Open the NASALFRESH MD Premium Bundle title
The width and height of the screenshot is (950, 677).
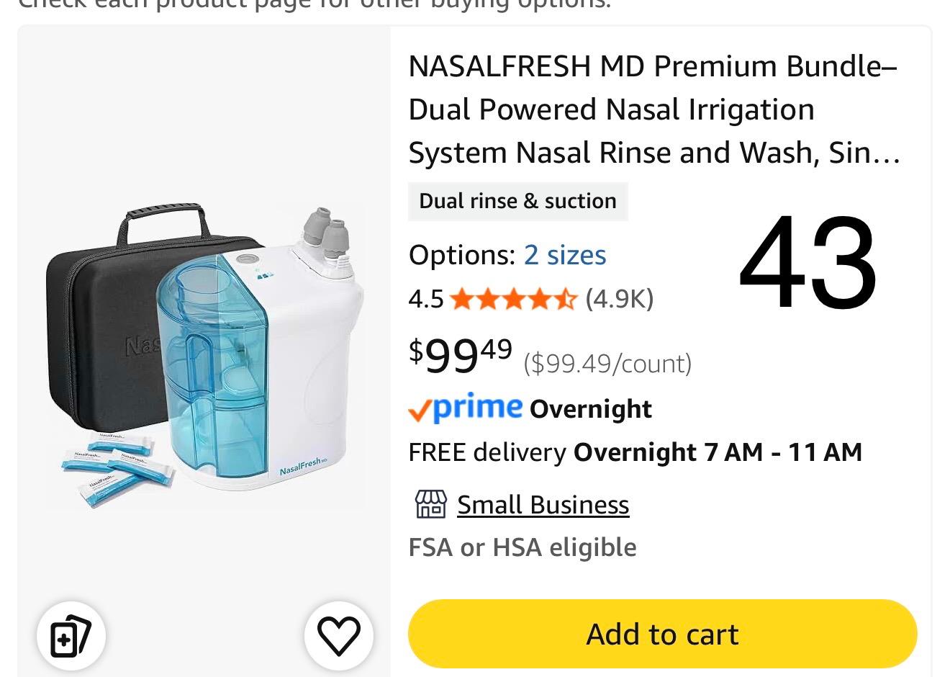tap(653, 109)
